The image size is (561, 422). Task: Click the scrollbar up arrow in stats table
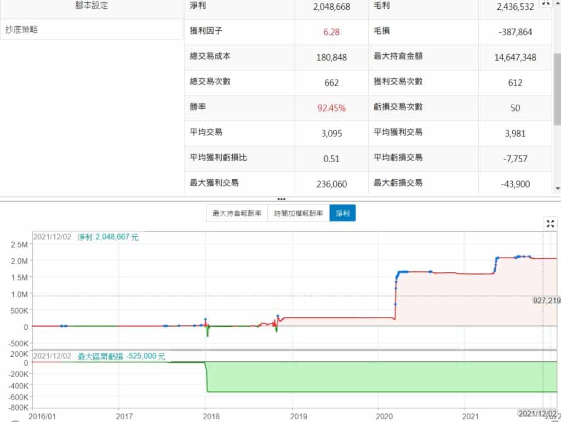(x=557, y=3)
